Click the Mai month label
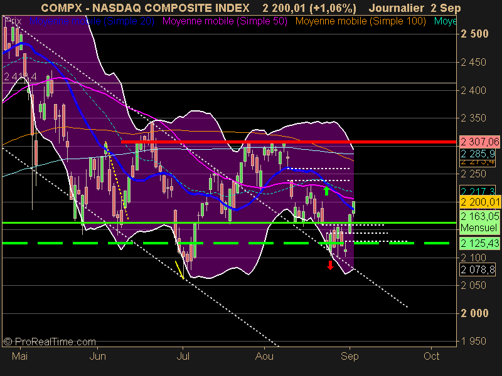The width and height of the screenshot is (502, 376). pos(20,356)
